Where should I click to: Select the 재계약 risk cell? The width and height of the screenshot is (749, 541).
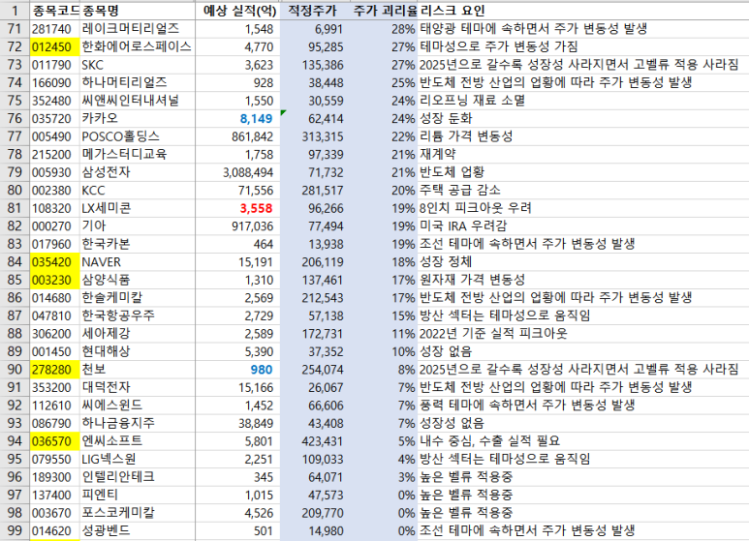[x=582, y=154]
